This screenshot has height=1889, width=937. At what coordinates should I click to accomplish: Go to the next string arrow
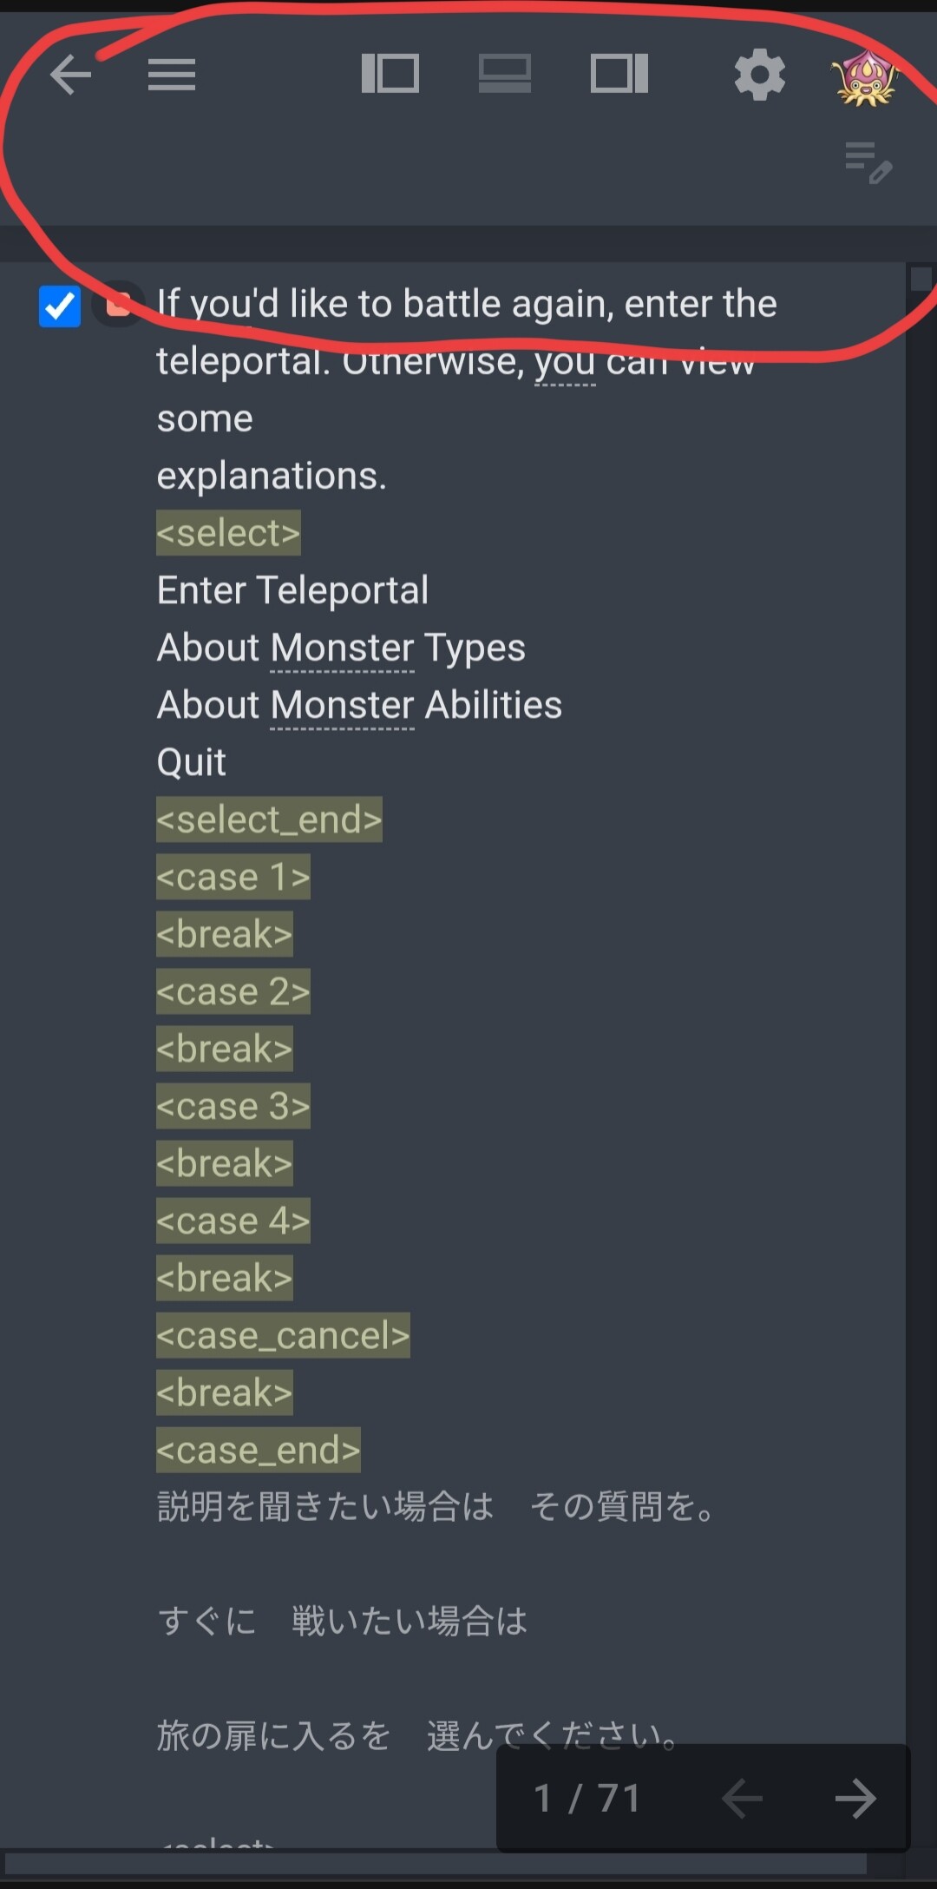click(855, 1798)
